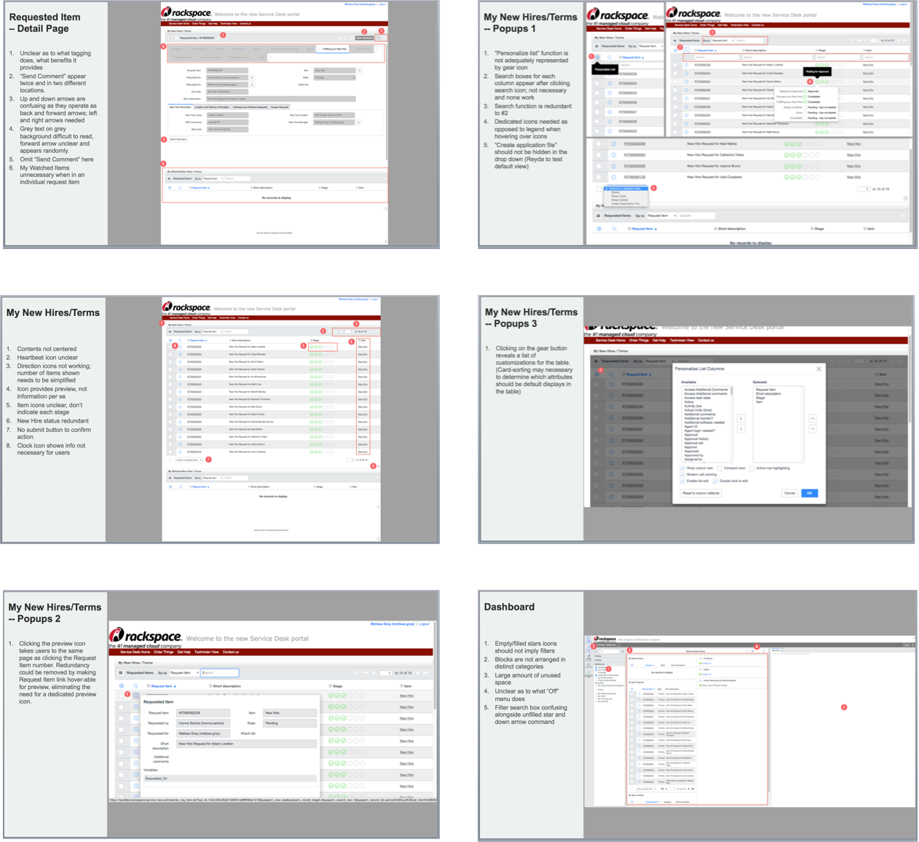919x842 pixels.
Task: Toggle the Modern cell coloring checkbox
Action: [x=682, y=475]
